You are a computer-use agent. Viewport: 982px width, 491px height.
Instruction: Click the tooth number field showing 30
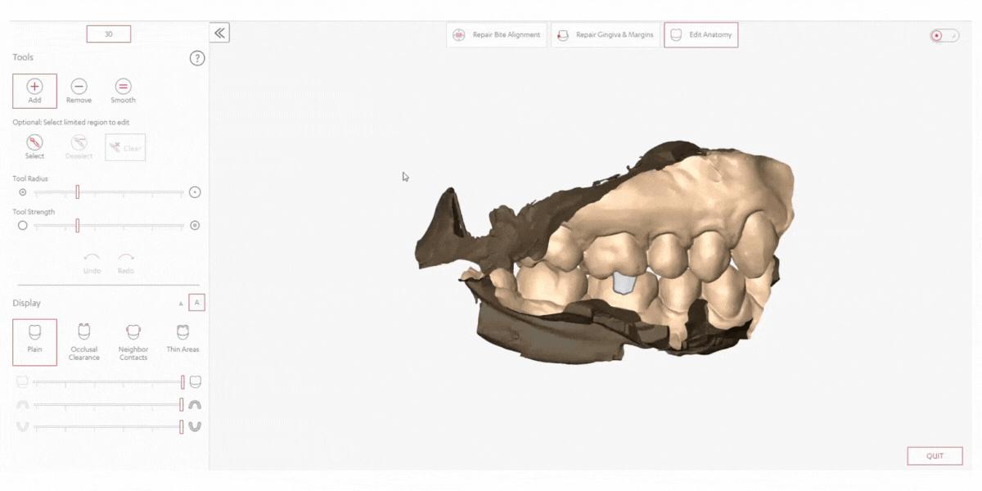pos(108,34)
